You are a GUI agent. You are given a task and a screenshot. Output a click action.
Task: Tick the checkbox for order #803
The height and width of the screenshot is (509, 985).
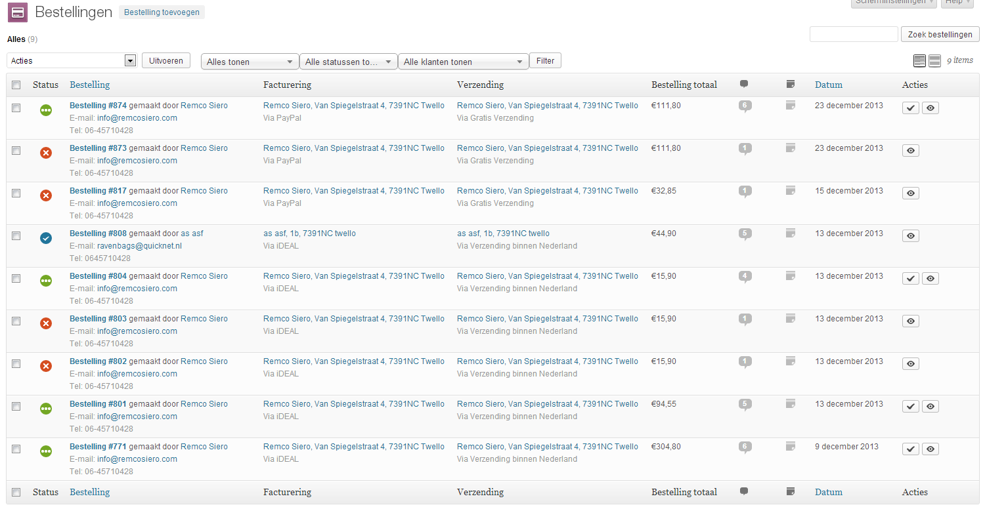pos(16,321)
